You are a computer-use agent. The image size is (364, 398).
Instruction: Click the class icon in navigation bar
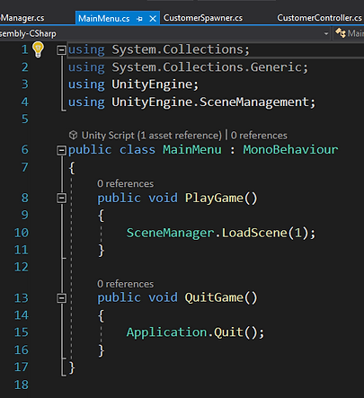[341, 33]
